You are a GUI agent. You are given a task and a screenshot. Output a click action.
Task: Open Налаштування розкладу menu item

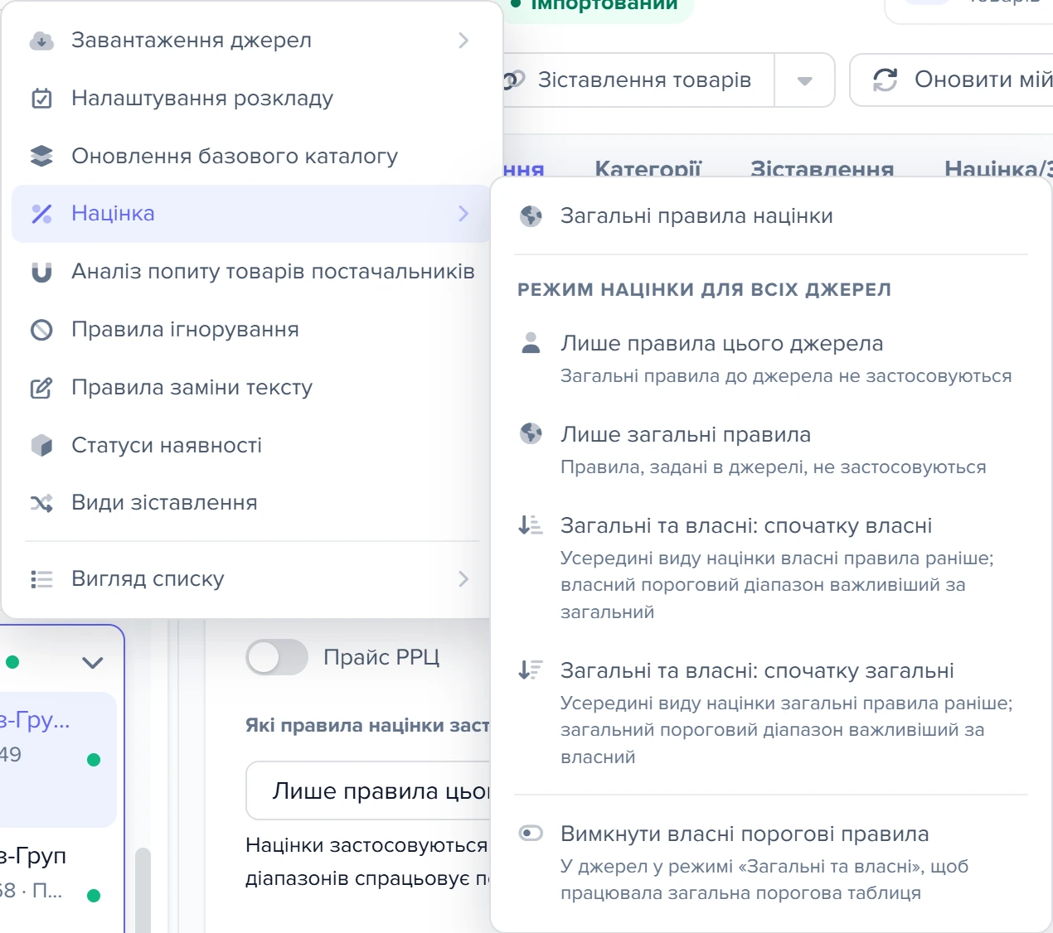point(251,99)
